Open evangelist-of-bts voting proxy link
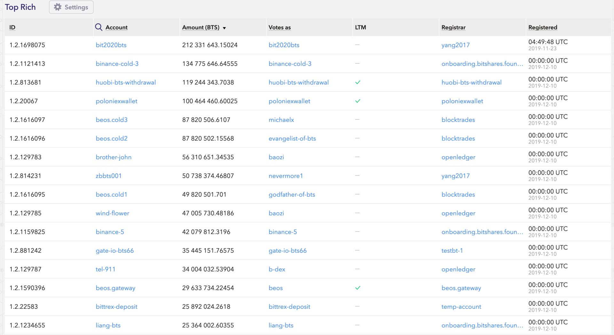The image size is (614, 335). pyautogui.click(x=292, y=139)
